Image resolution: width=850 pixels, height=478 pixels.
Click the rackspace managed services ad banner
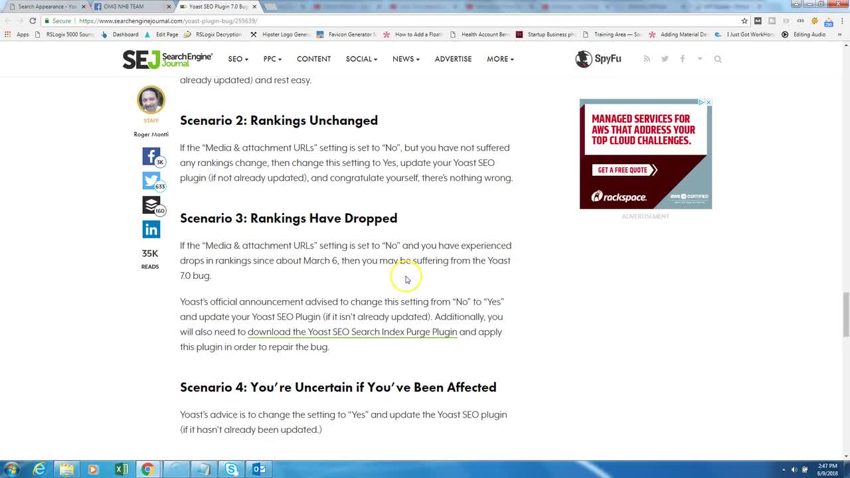(645, 154)
